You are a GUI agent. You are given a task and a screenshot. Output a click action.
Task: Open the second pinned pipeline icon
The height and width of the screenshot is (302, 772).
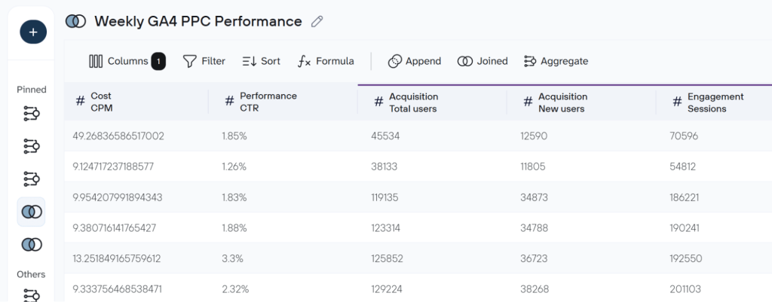tap(32, 146)
